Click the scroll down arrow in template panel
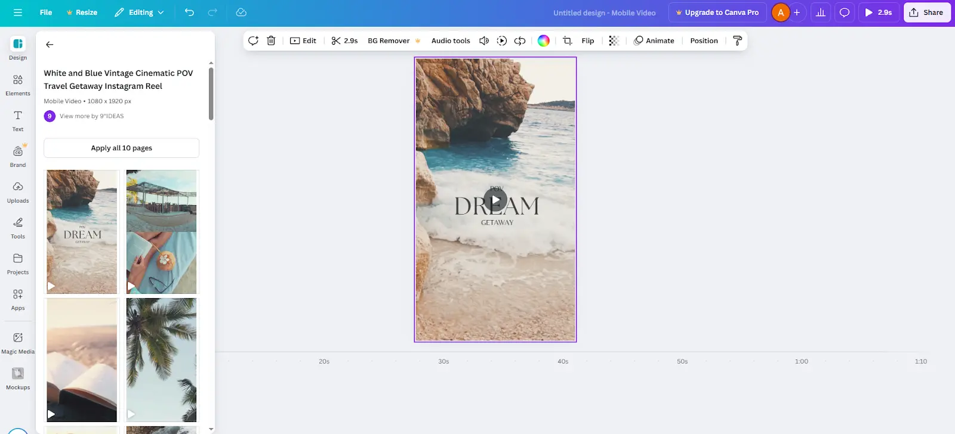Viewport: 955px width, 434px height. [211, 429]
